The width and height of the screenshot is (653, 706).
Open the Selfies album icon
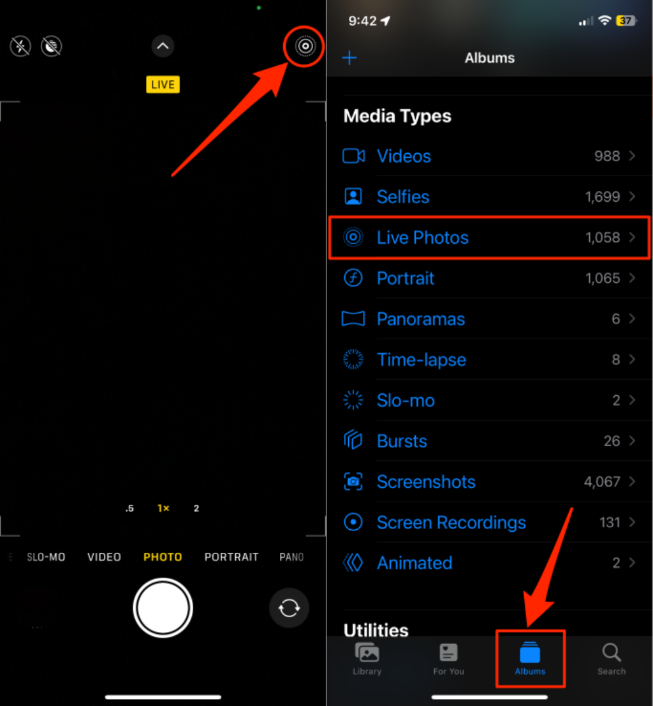point(353,197)
